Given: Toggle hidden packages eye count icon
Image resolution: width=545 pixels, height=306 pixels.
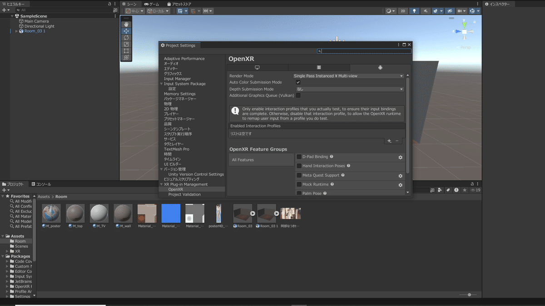Looking at the screenshot, I should (476, 190).
